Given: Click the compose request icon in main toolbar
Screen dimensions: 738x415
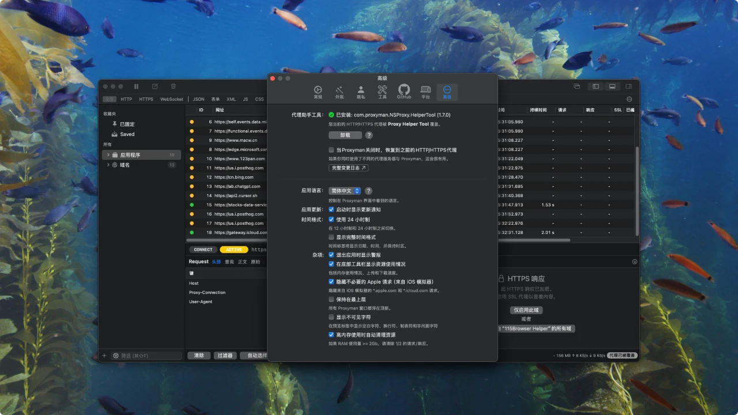Looking at the screenshot, I should pyautogui.click(x=155, y=86).
